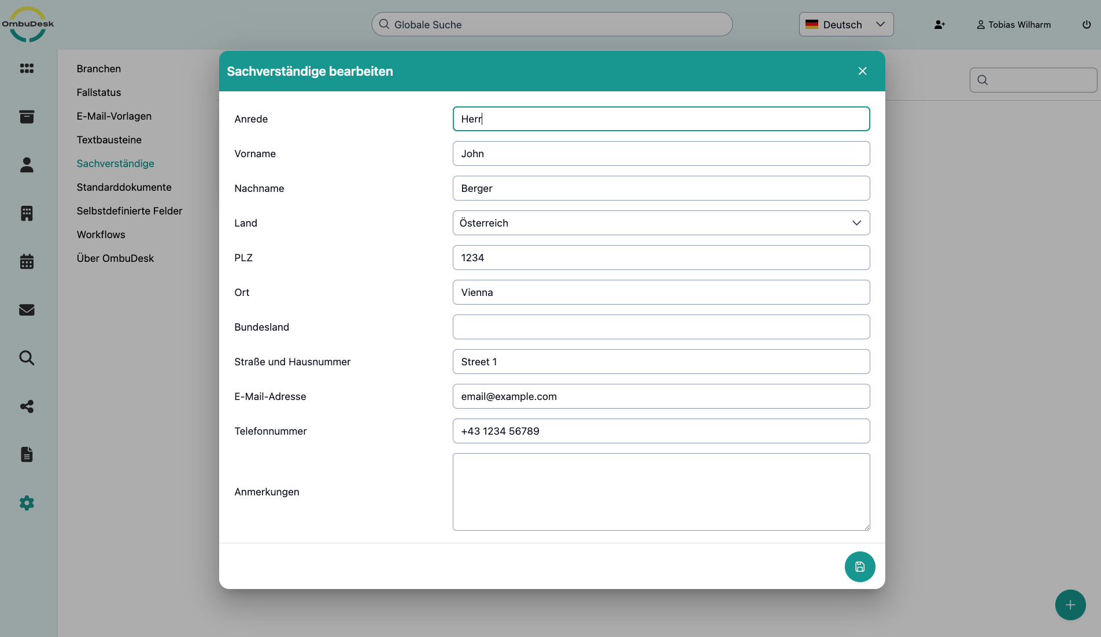The height and width of the screenshot is (637, 1101).
Task: Open Über OmbuDesk in settings menu
Action: [x=116, y=258]
